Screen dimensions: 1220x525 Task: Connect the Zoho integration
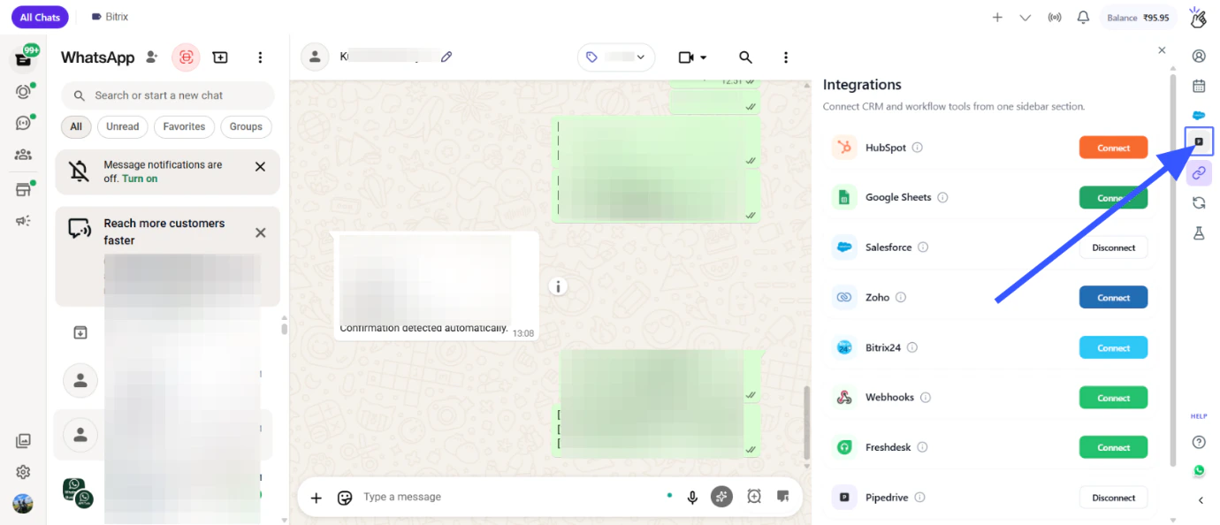1113,297
